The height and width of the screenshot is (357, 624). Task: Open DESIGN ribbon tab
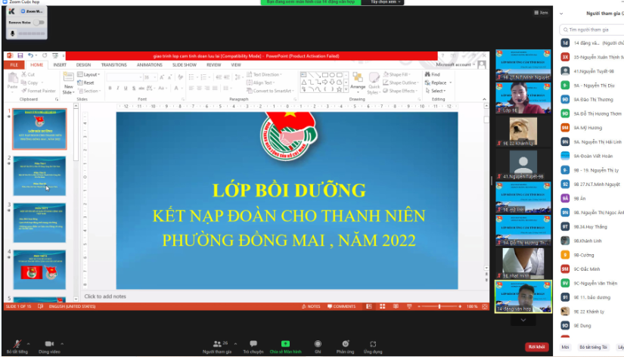click(x=83, y=65)
